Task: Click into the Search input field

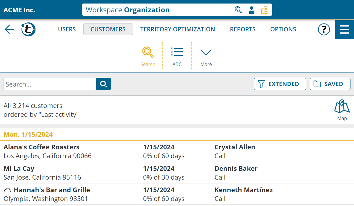Action: click(x=50, y=84)
